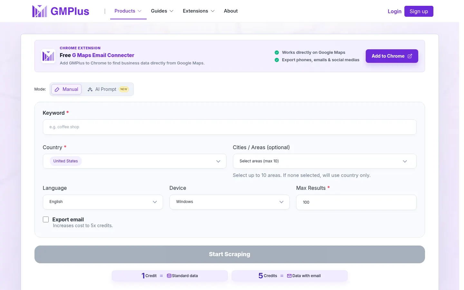This screenshot has width=464, height=290.
Task: Click the Export email label text
Action: point(68,219)
